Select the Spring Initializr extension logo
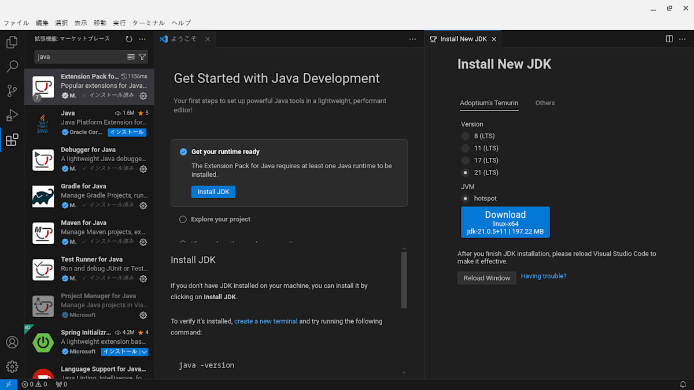This screenshot has width=694, height=390. [43, 343]
